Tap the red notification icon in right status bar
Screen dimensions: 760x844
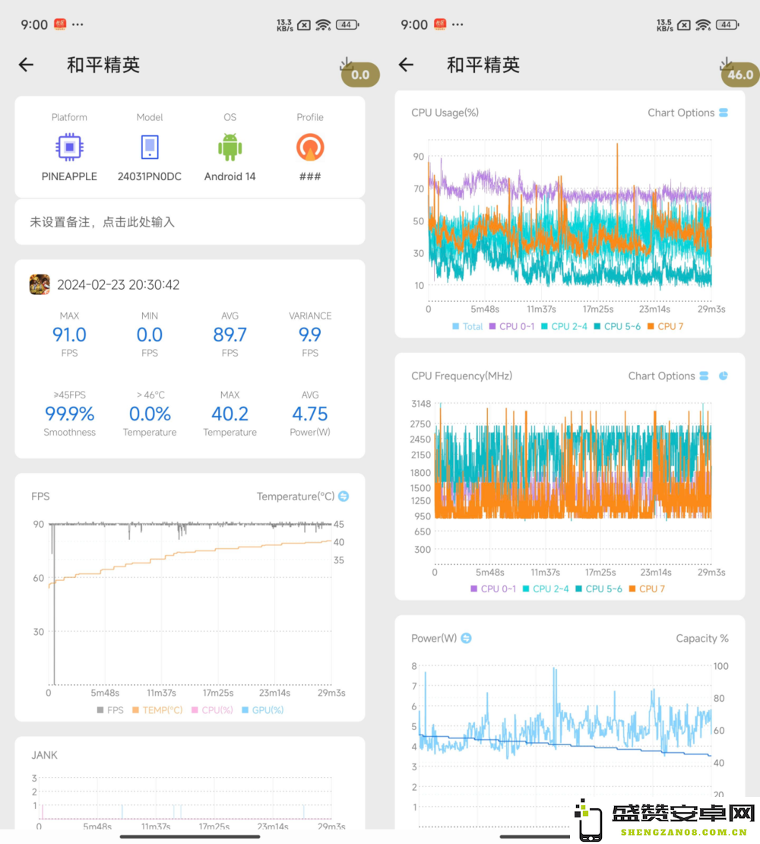tap(440, 24)
